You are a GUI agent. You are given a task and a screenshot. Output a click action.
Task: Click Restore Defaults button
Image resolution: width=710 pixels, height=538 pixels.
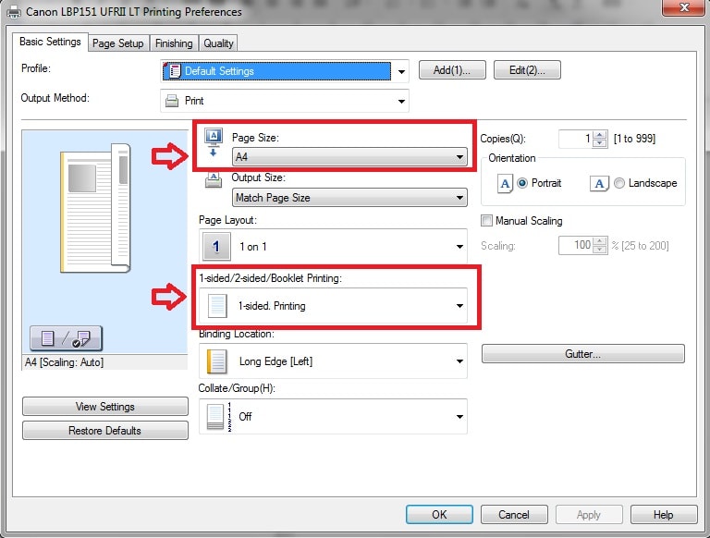tap(105, 430)
